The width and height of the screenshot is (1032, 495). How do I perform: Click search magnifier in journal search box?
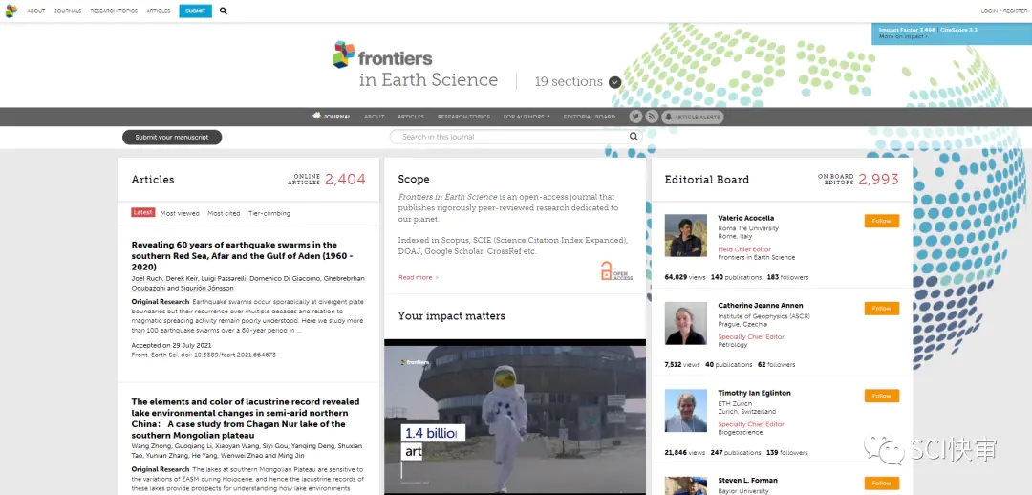tap(634, 137)
